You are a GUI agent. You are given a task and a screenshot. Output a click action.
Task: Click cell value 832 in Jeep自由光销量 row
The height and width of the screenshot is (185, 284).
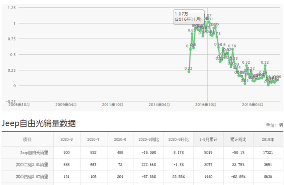click(93, 153)
